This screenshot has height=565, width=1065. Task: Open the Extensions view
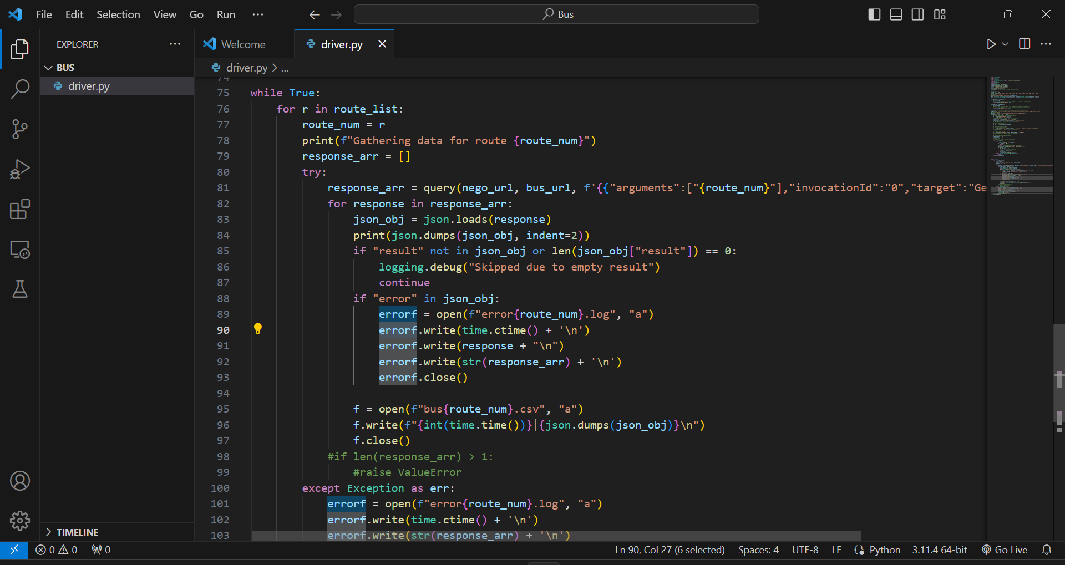point(19,210)
